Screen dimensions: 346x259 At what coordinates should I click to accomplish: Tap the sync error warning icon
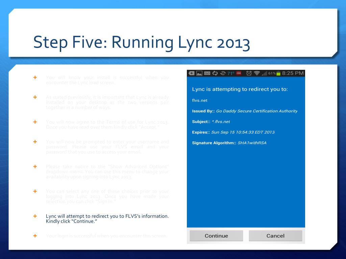pyautogui.click(x=223, y=73)
